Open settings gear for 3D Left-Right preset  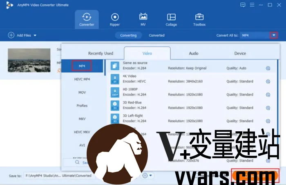click(x=268, y=121)
